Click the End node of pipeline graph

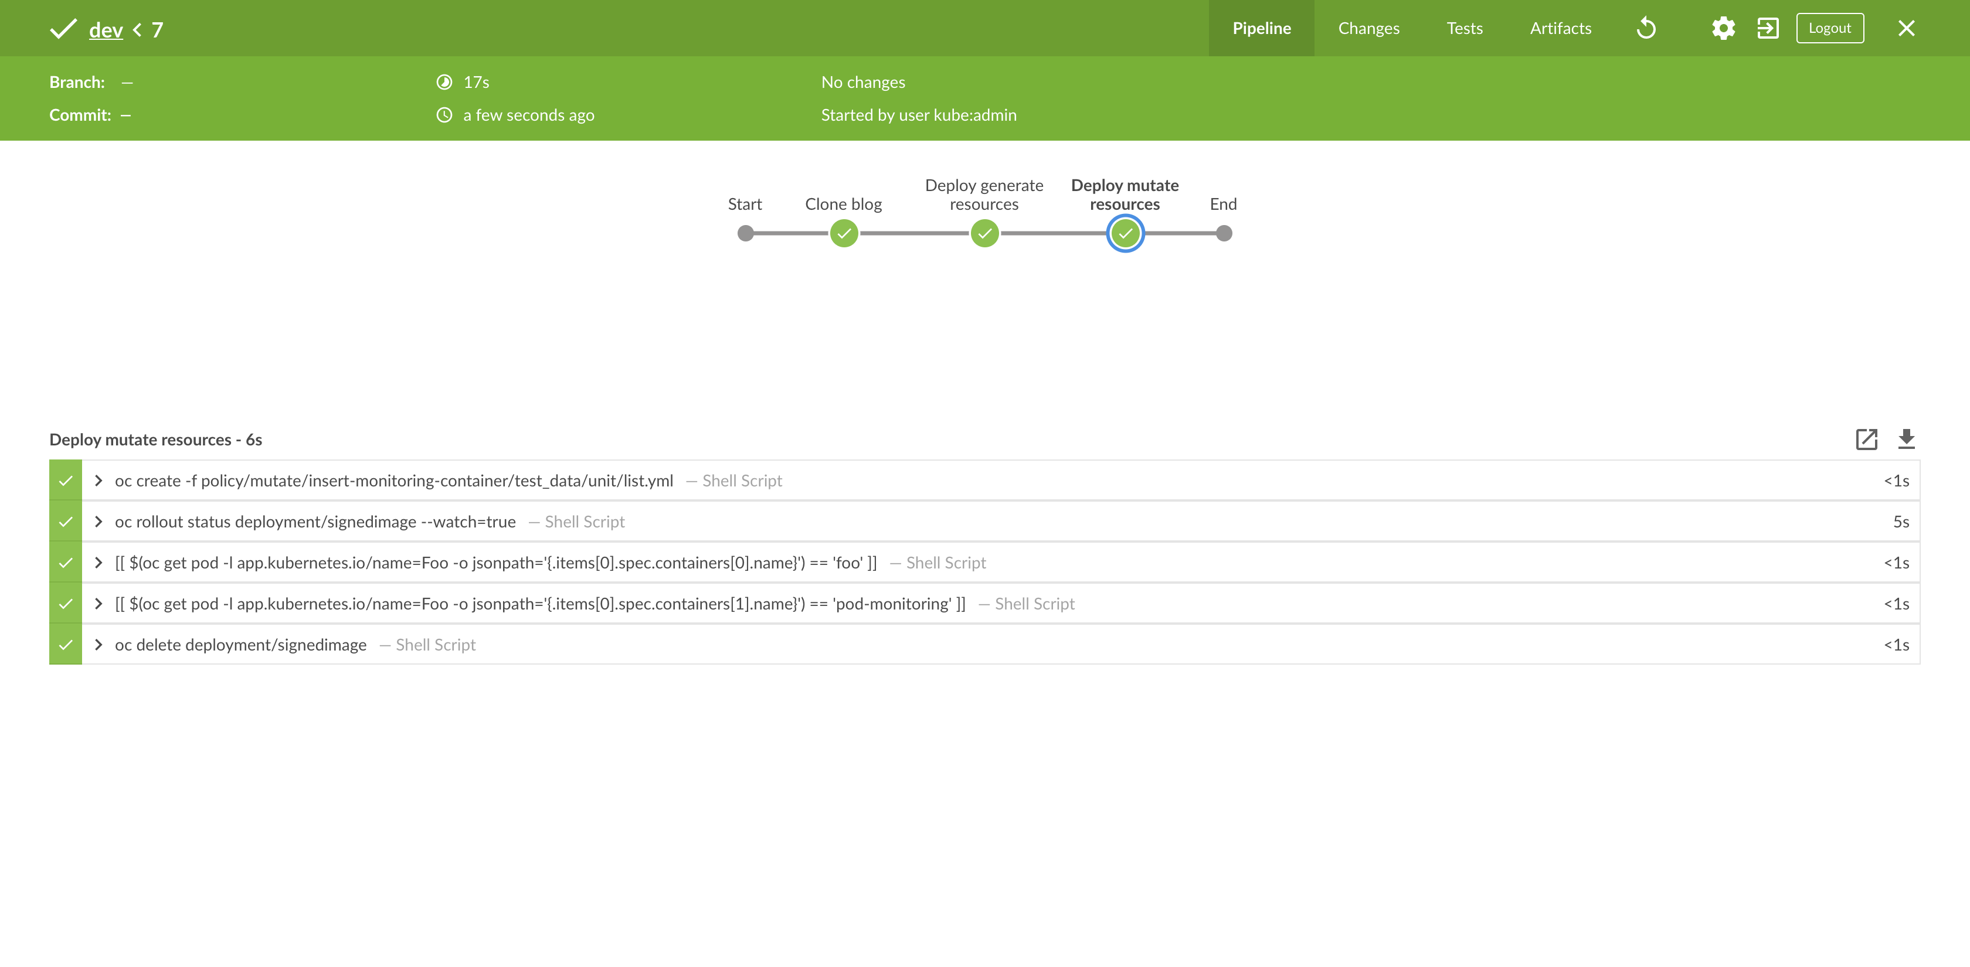click(x=1224, y=233)
